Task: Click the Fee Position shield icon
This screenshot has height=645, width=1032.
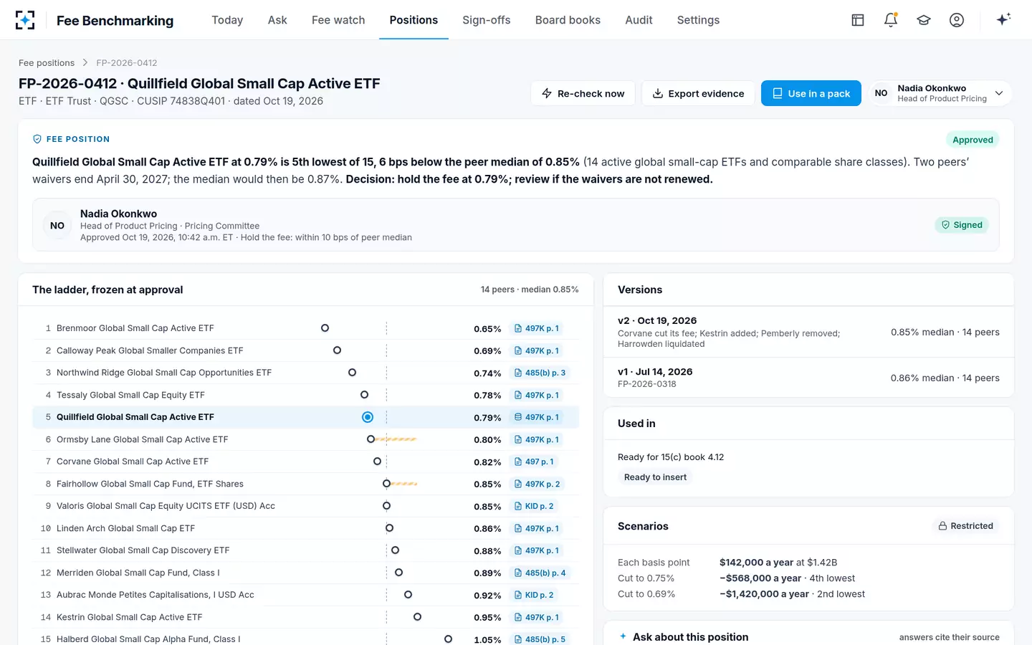Action: click(x=37, y=139)
